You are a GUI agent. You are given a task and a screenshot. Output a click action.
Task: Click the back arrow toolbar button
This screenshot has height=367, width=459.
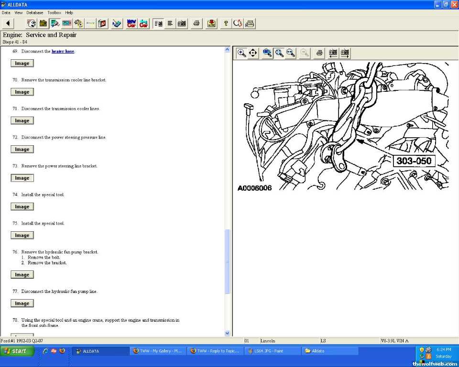8,23
